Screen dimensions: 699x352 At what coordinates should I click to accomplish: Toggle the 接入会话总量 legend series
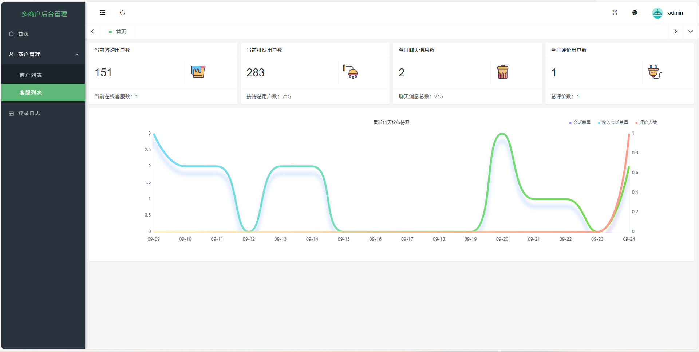(x=613, y=123)
